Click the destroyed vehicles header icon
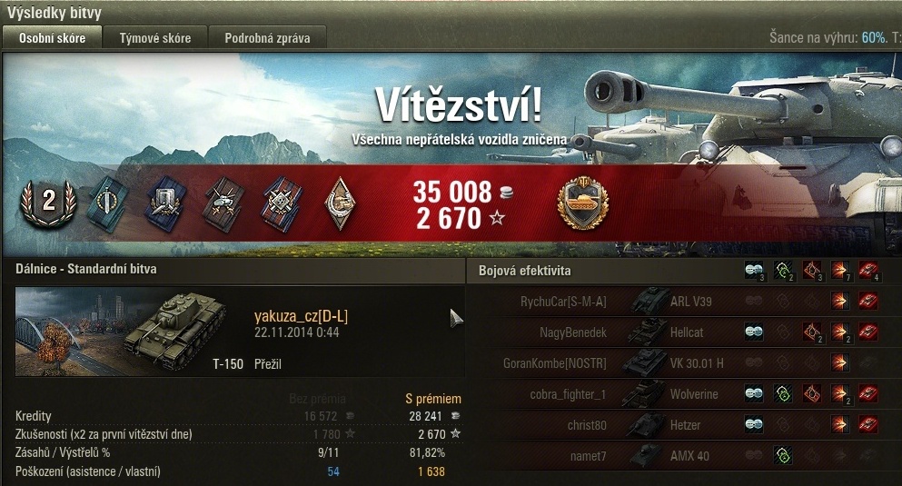 pyautogui.click(x=868, y=270)
